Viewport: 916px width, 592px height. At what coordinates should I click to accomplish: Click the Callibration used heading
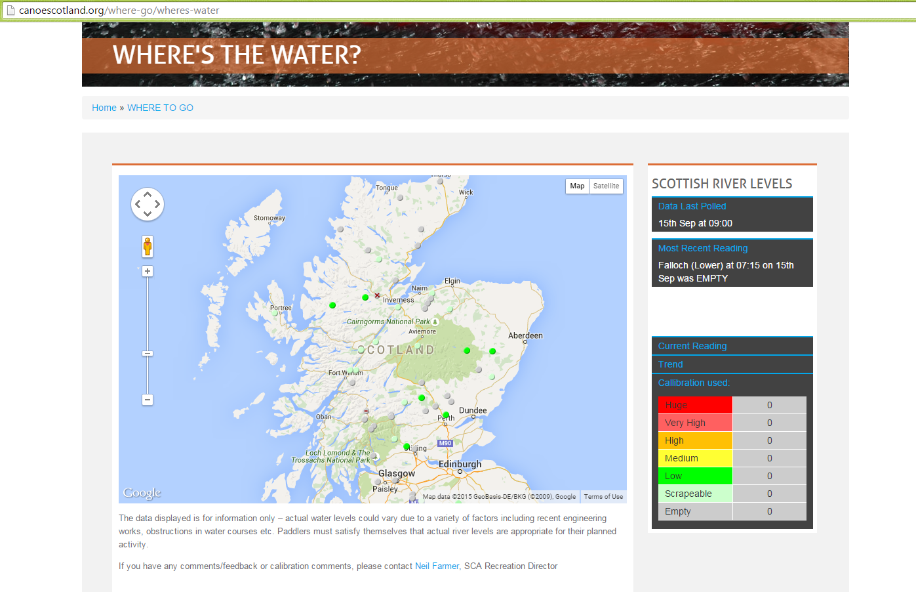pos(694,383)
